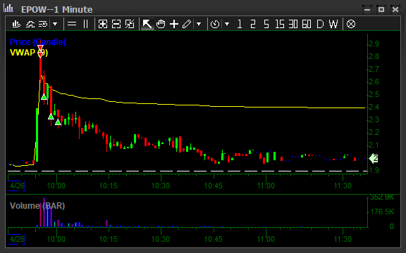Select the pencil drawing tool
Image resolution: width=406 pixels, height=253 pixels.
pyautogui.click(x=187, y=24)
